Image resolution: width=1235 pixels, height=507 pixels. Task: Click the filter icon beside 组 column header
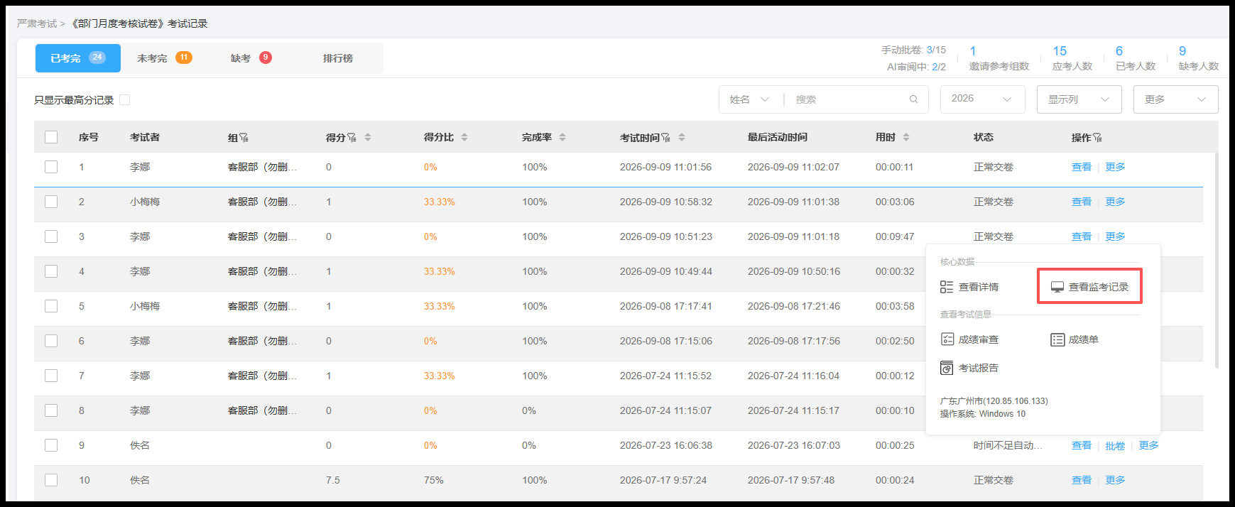point(244,138)
